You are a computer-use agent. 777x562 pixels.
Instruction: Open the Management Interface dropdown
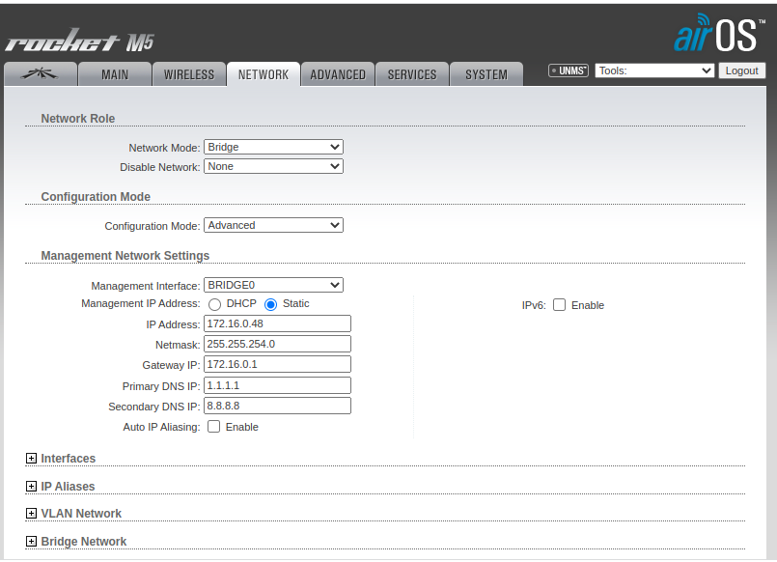273,286
